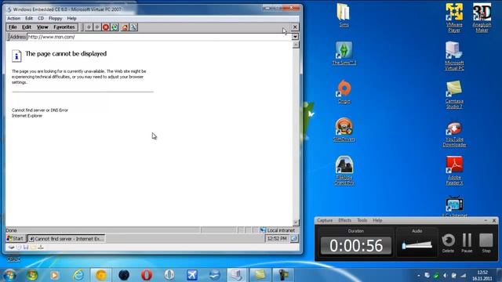Open the Virtual PC Help menu
Viewport: 502px width, 282px height.
[71, 19]
